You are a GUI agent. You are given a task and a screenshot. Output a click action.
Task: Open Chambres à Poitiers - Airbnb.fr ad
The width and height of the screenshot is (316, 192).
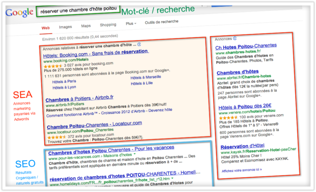[79, 98]
